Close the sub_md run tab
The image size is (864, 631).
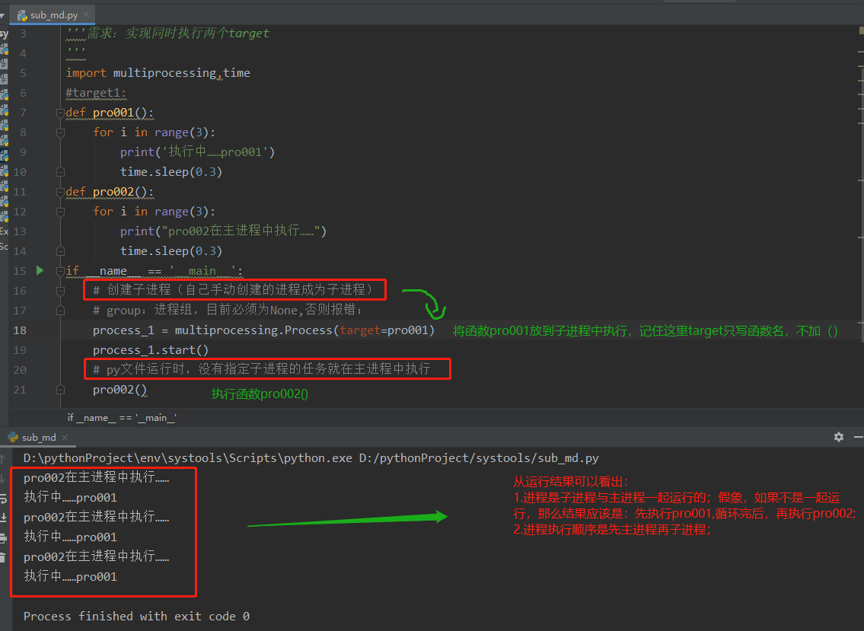point(65,437)
